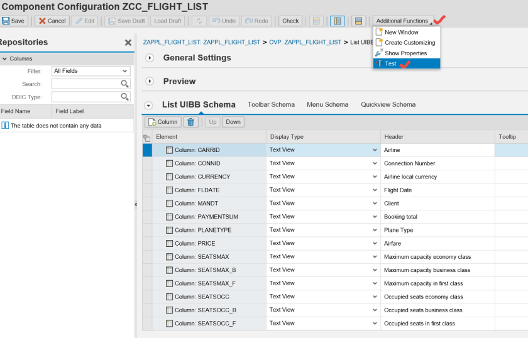
Task: Expand the Preview section
Action: point(150,81)
